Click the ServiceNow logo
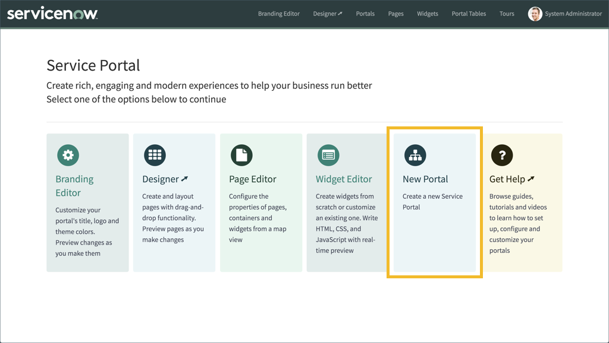609x343 pixels. [x=52, y=13]
